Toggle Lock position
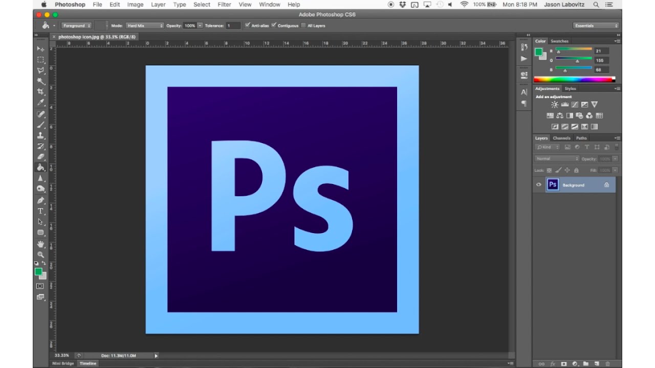655x368 pixels. pos(567,170)
